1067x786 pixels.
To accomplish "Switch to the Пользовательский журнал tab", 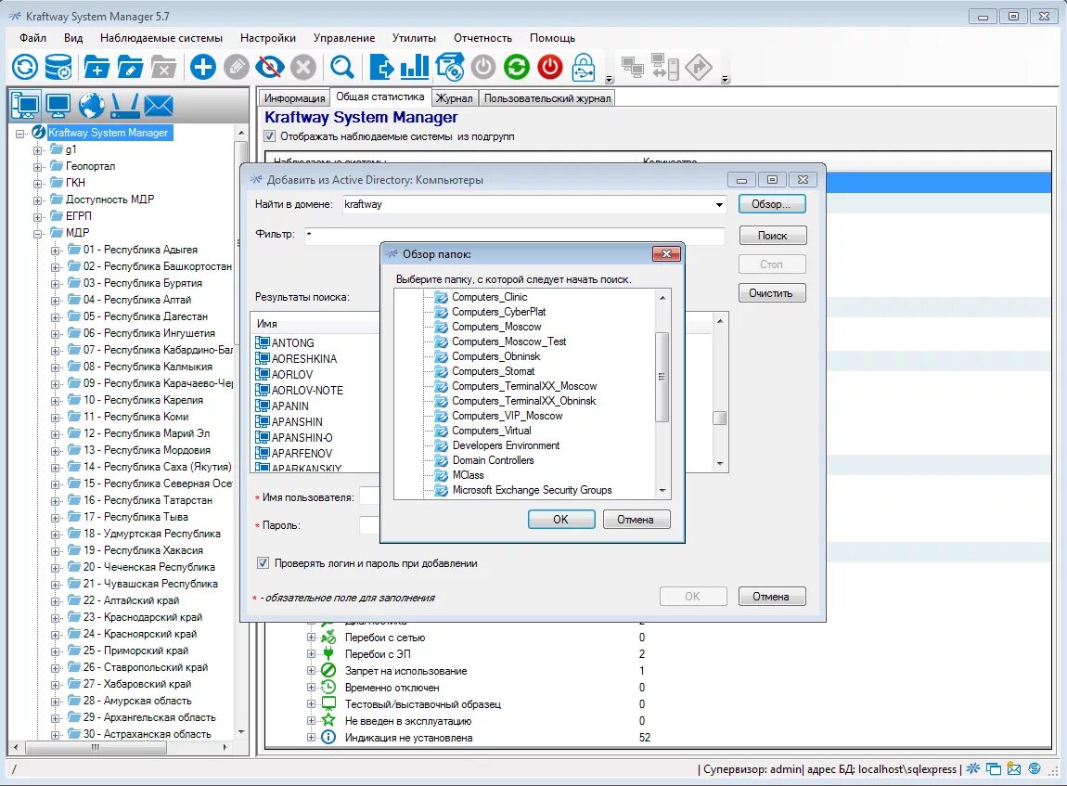I will click(x=547, y=98).
